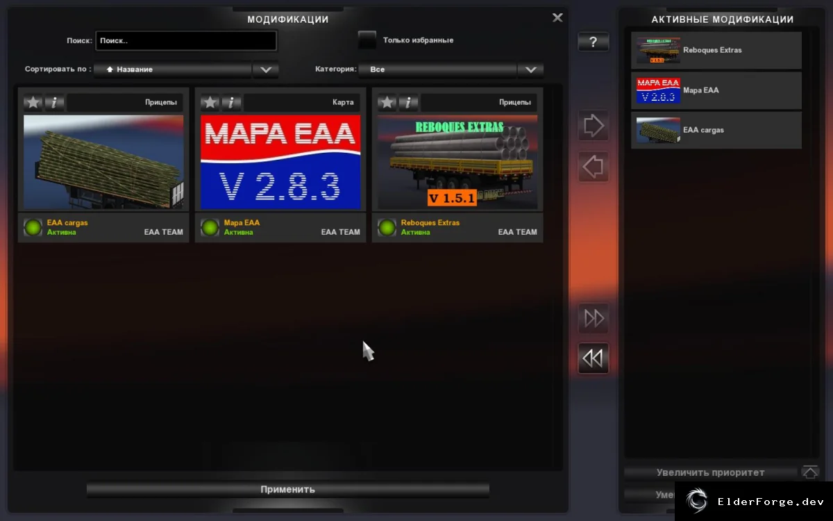Select EAA cargas mod preview image
The height and width of the screenshot is (521, 833).
(103, 163)
